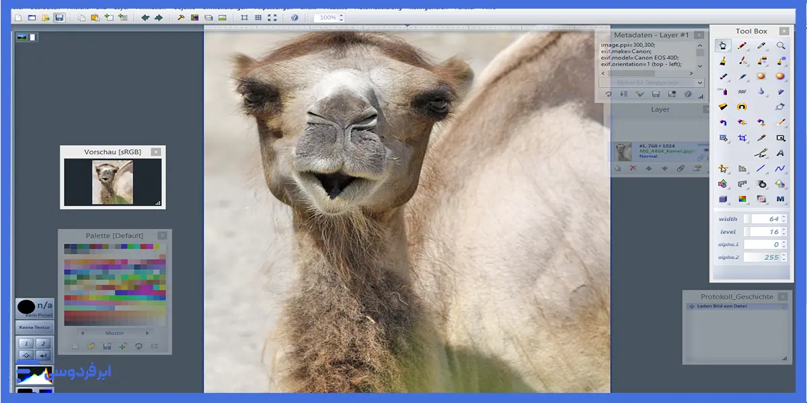Click the grid (hash) icon in the toolbar

click(258, 17)
